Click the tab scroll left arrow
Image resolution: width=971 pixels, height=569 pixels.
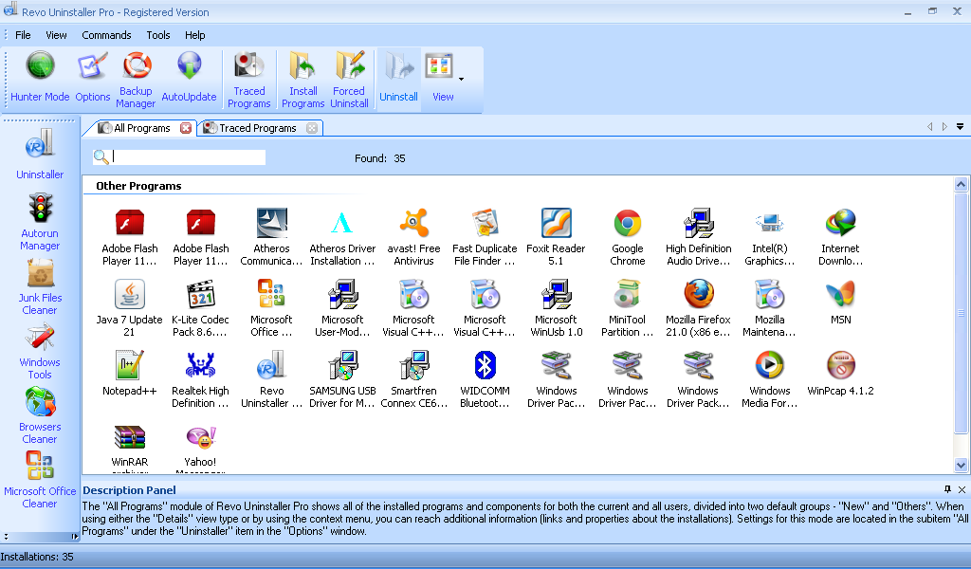click(x=929, y=127)
